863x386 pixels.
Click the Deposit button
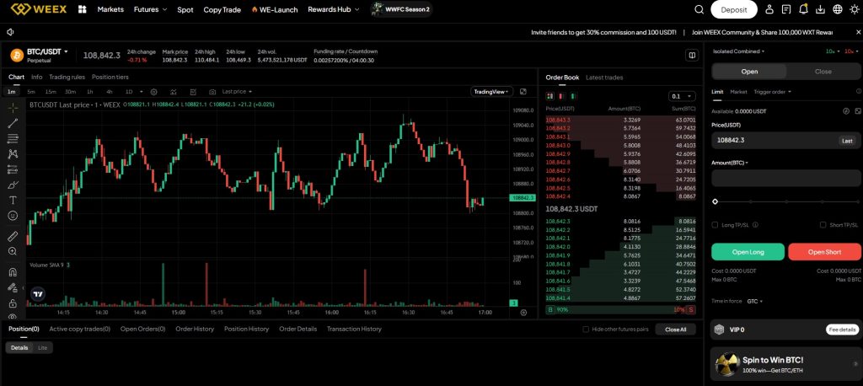[734, 9]
